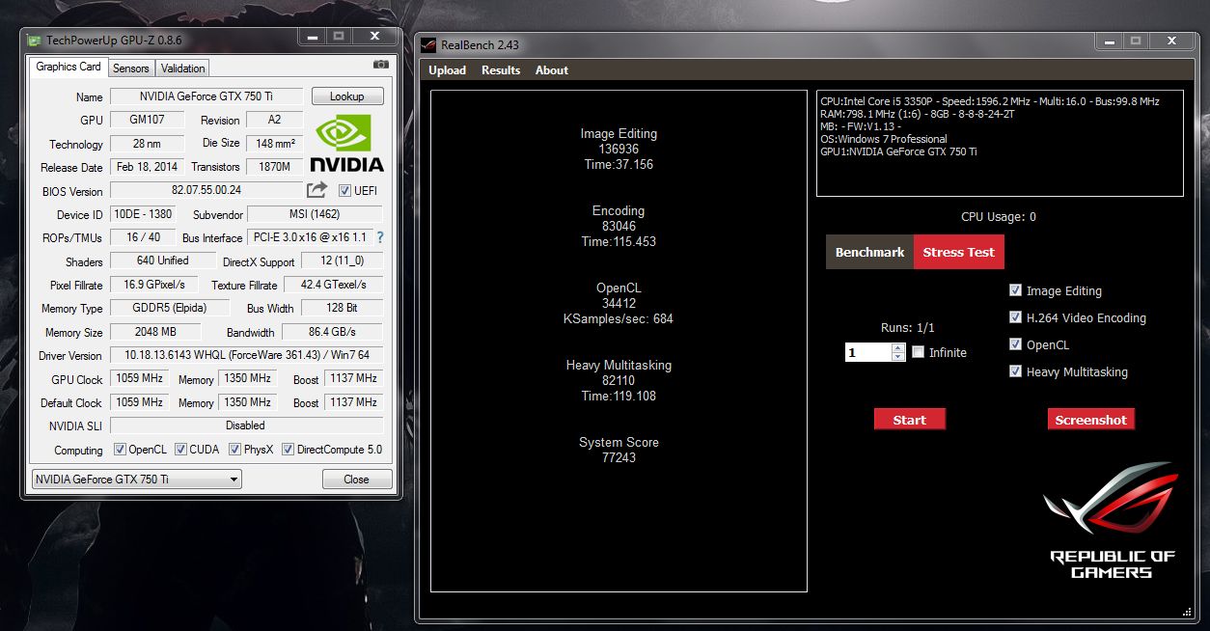Screen dimensions: 1210x631
Task: Click the Bus Interface question mark icon
Action: click(x=380, y=237)
